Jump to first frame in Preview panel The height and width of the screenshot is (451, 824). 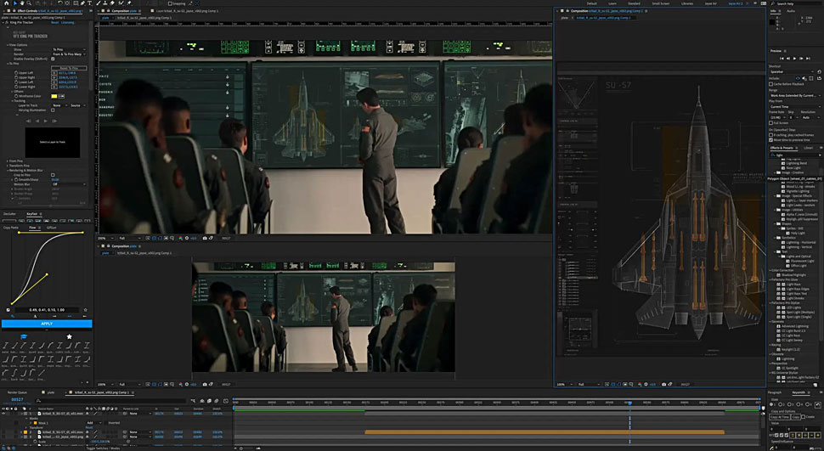click(x=782, y=59)
